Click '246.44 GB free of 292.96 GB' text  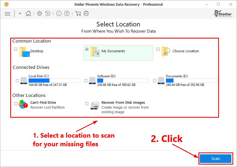pyautogui.click(x=185, y=85)
